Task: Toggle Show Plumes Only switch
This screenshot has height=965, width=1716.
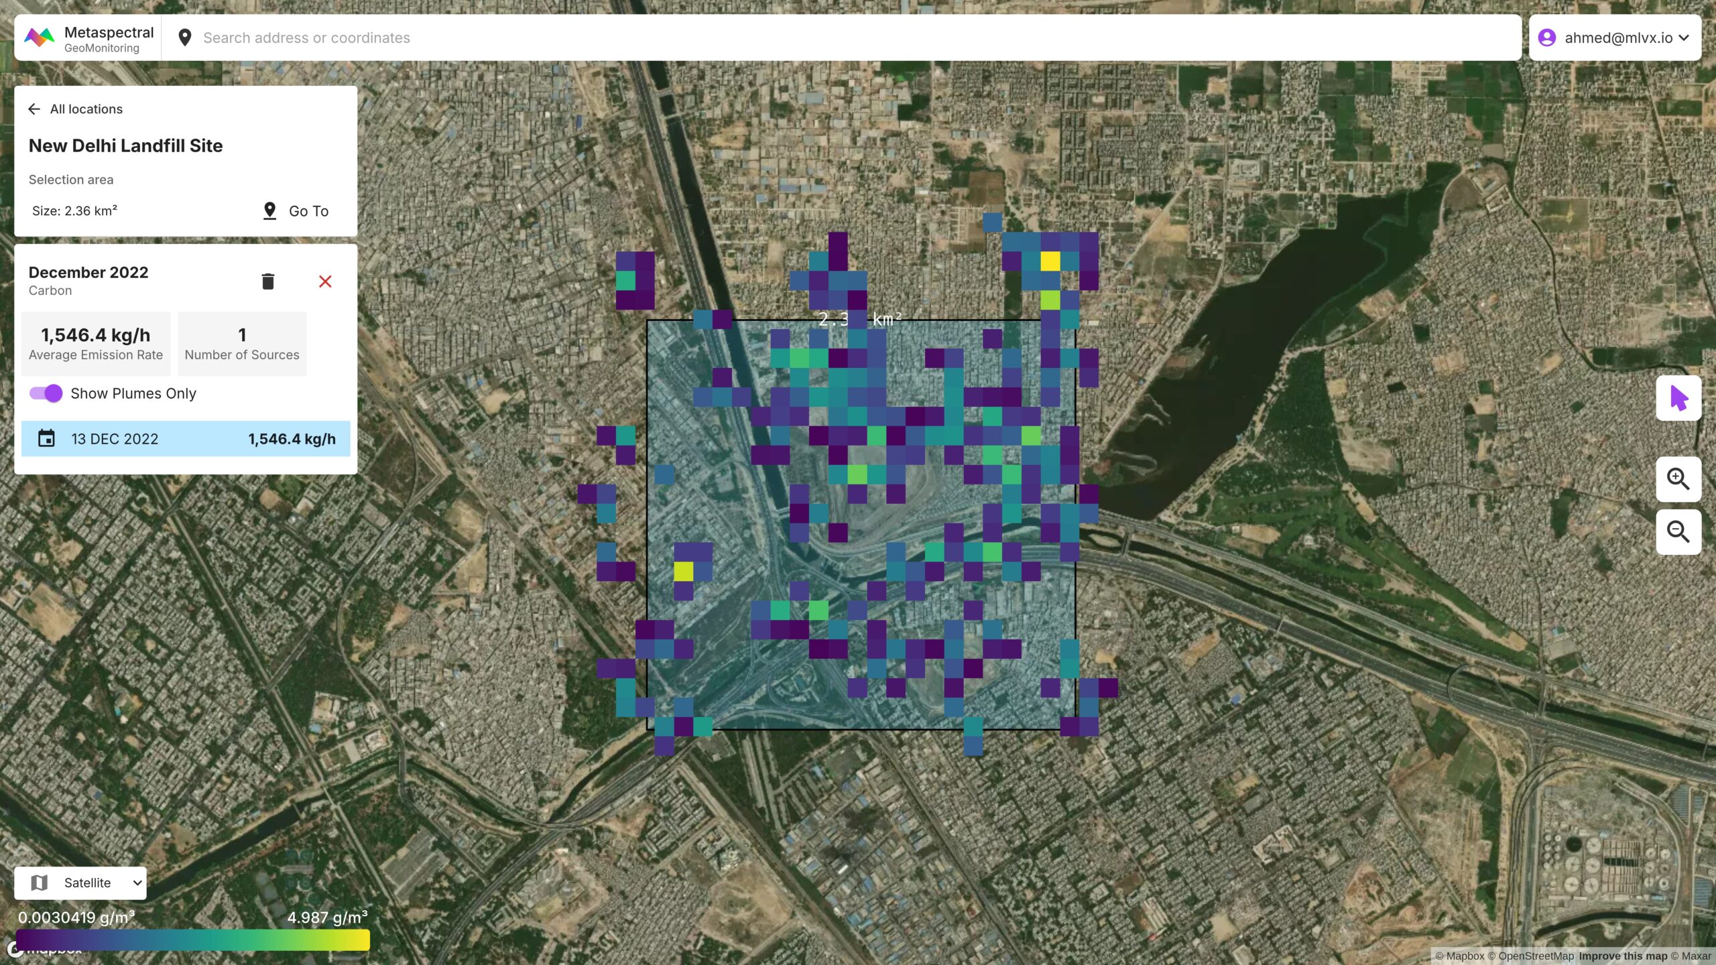Action: click(46, 393)
